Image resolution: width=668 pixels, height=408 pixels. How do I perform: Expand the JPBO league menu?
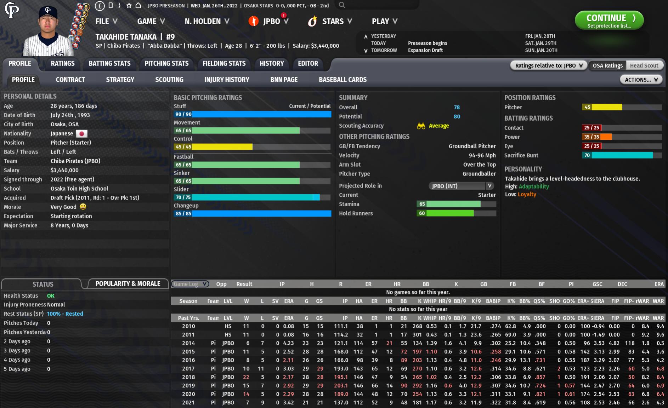[x=276, y=21]
